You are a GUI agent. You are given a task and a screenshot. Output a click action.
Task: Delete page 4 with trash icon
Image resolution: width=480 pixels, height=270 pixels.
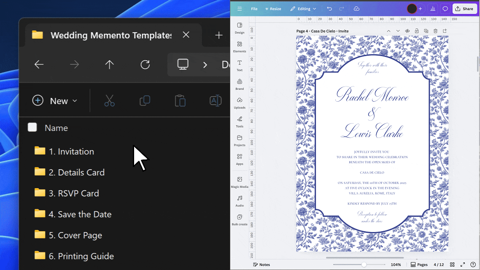435,31
